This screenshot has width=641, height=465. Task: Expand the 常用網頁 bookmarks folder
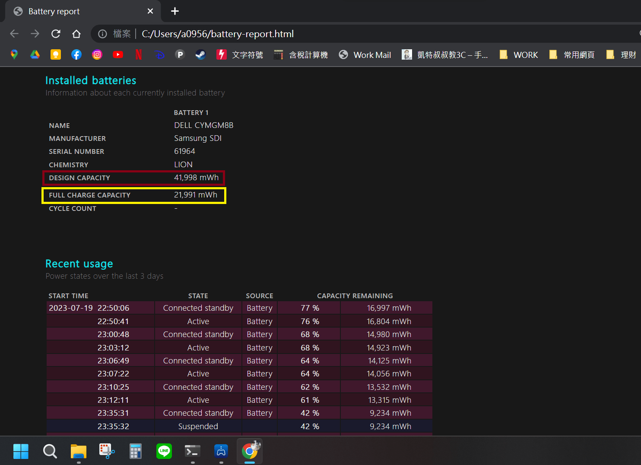click(572, 54)
